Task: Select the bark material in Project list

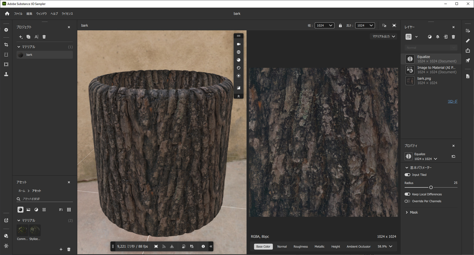Action: pos(45,55)
